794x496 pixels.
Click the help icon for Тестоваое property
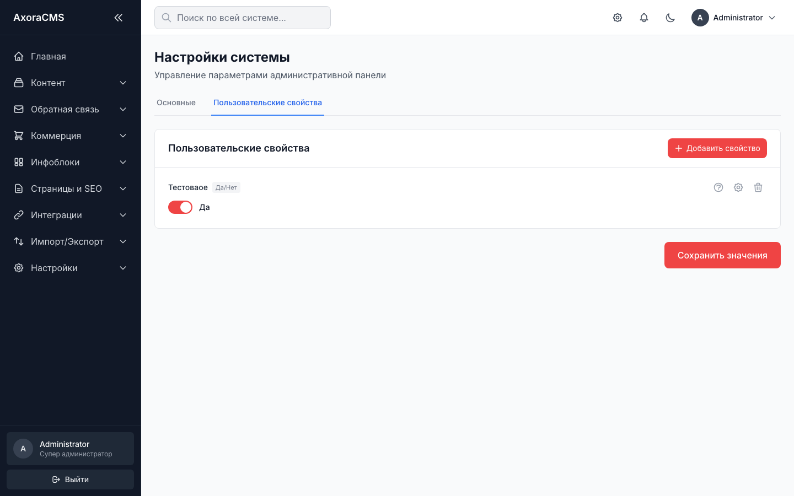pos(718,187)
